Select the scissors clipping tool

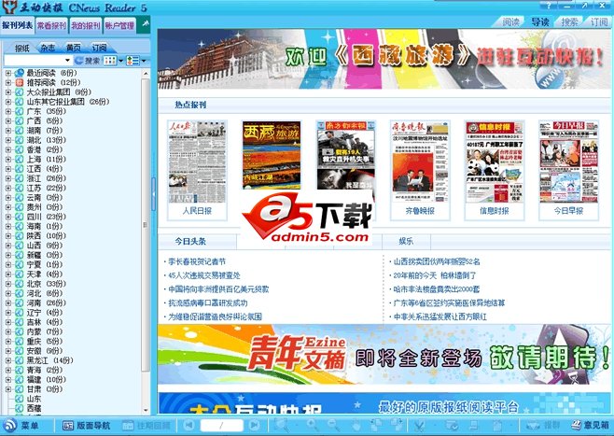point(419,426)
